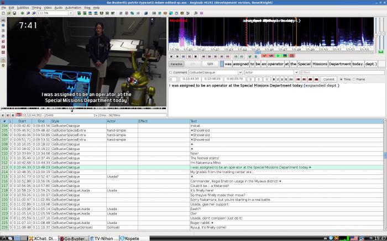
Task: Click the Effect input field
Action: pyautogui.click(x=343, y=72)
